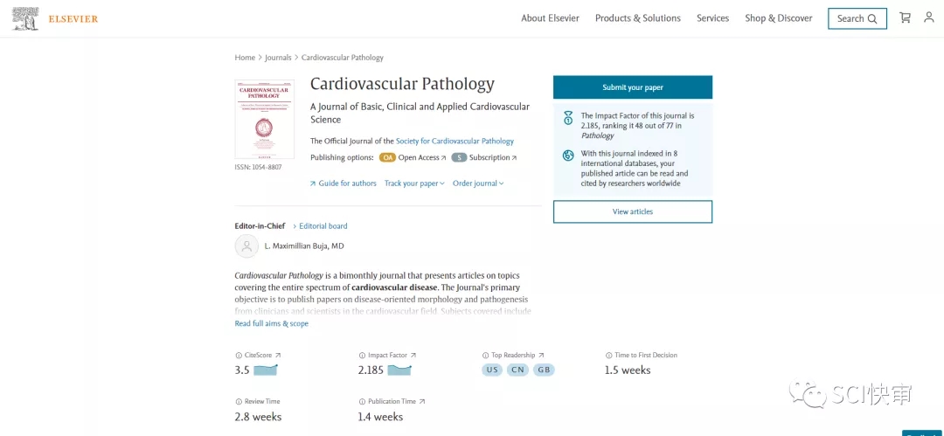Open the About Elsevier menu

[x=550, y=18]
